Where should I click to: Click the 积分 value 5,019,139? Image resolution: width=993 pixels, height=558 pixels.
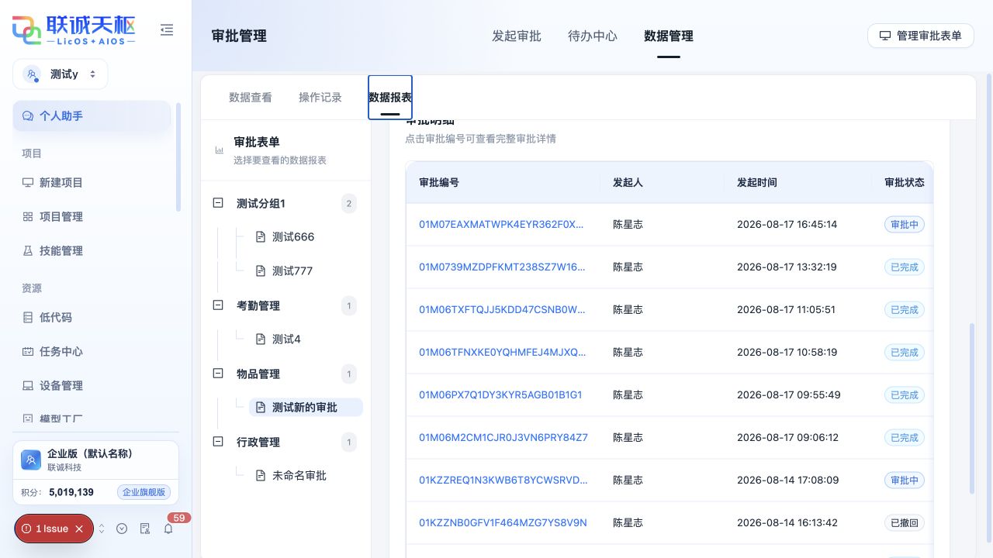(71, 493)
